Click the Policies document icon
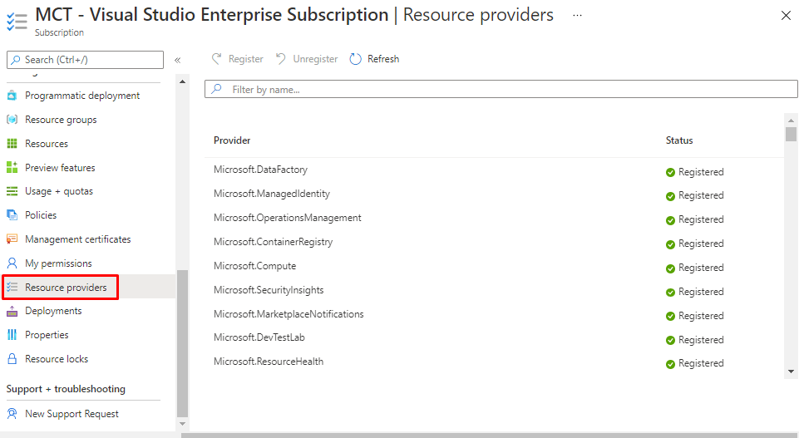The image size is (799, 438). coord(12,215)
